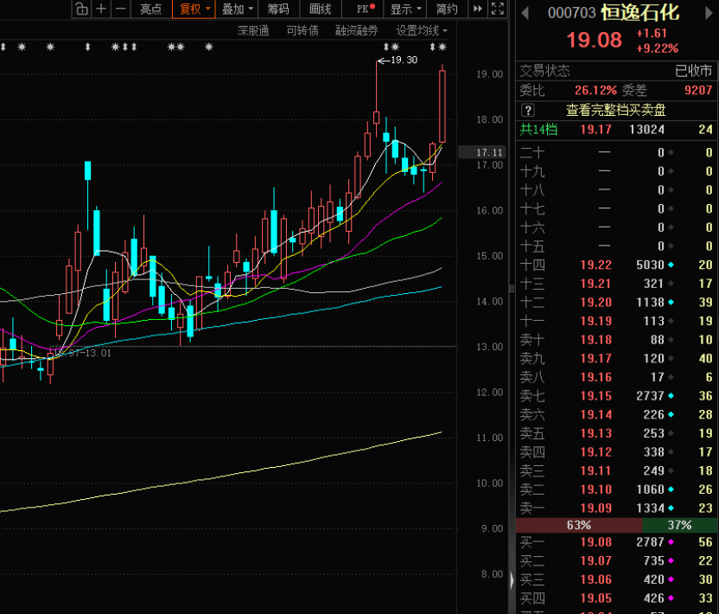719x614 pixels.
Task: Click volume 13024 in 共14档 row
Action: (646, 130)
